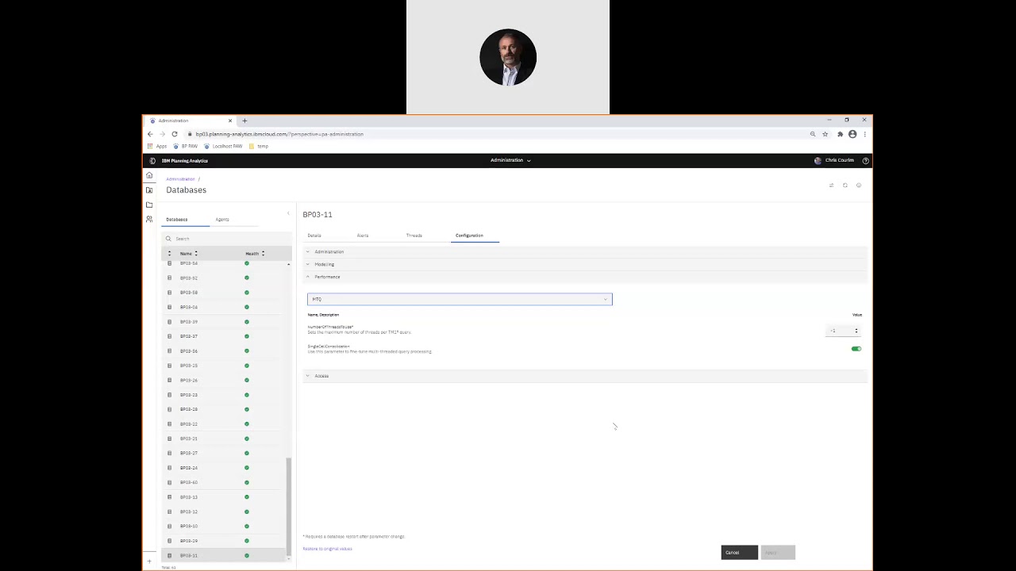Viewport: 1016px width, 571px height.
Task: Click the greyed Apply button
Action: (x=777, y=553)
